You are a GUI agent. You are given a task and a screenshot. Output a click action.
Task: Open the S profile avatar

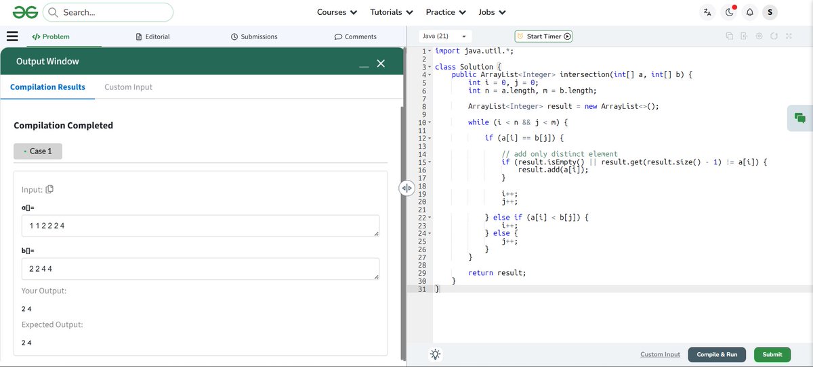(x=770, y=12)
